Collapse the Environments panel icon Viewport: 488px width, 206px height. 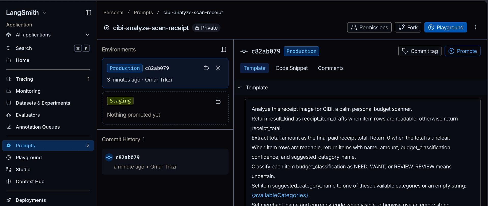pyautogui.click(x=223, y=49)
